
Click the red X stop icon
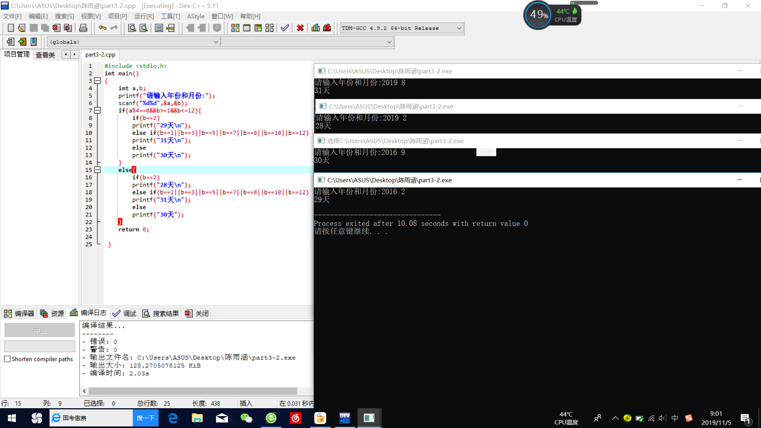click(300, 28)
